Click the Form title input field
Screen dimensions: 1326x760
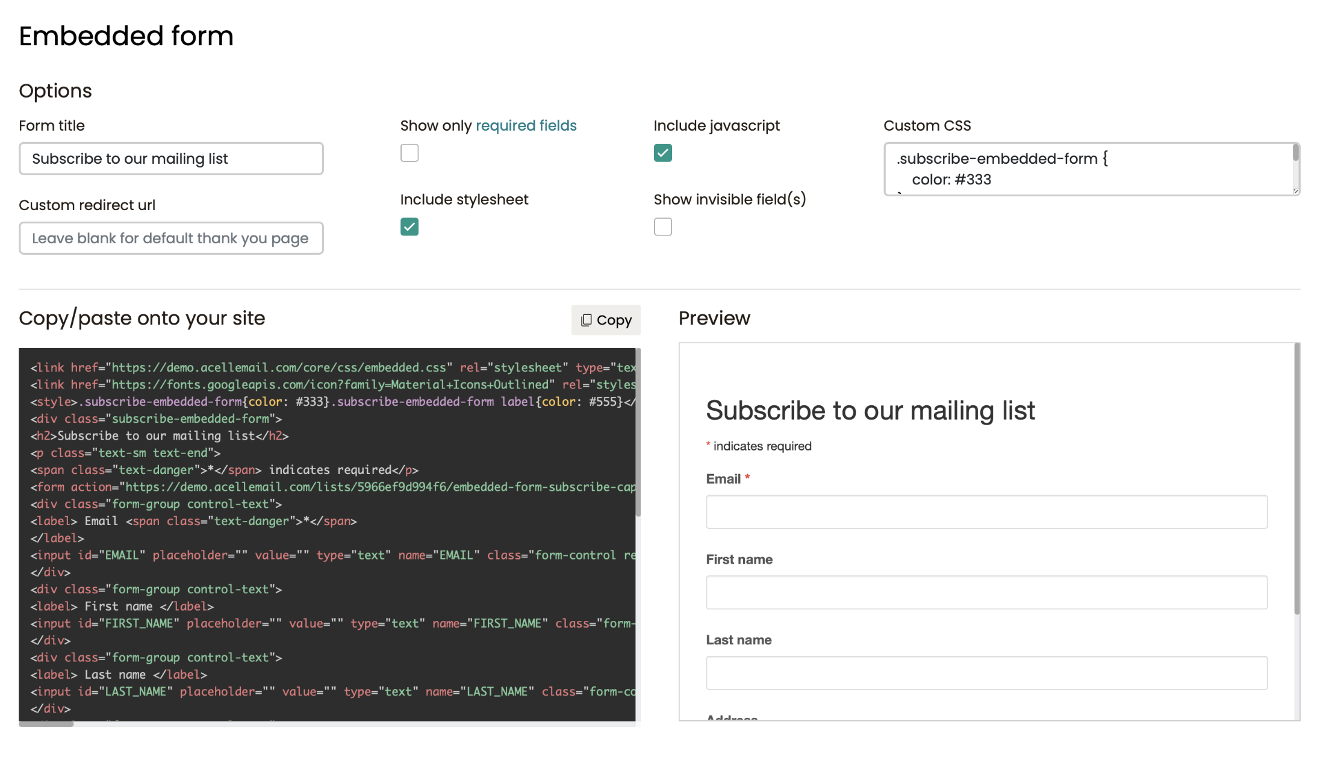171,158
